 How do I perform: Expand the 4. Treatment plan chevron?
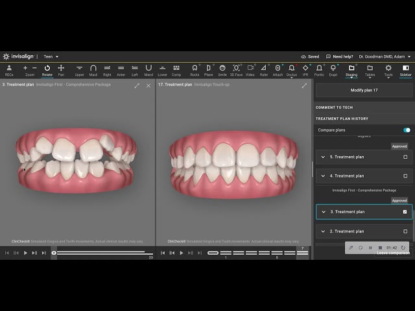323,176
